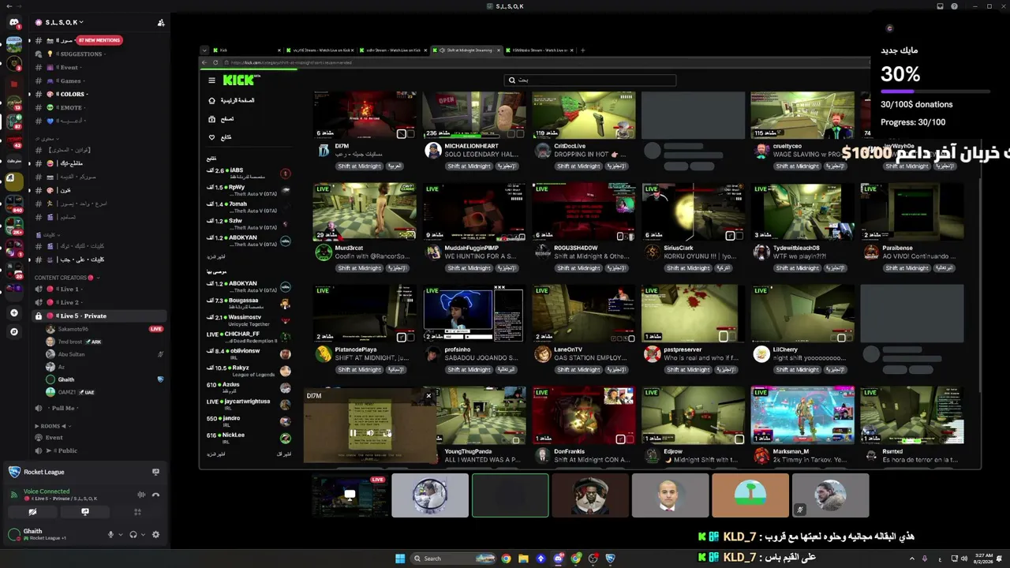Click the SiriusClark channel avatar

pyautogui.click(x=652, y=252)
